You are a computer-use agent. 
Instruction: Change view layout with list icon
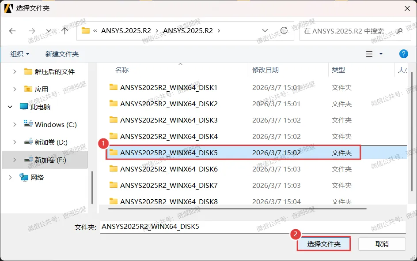(x=369, y=54)
